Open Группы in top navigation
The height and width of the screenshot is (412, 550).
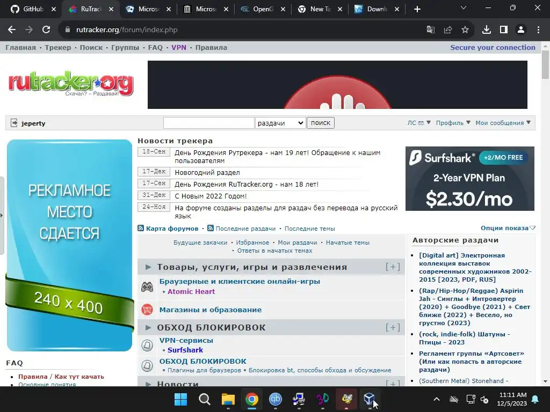[125, 47]
